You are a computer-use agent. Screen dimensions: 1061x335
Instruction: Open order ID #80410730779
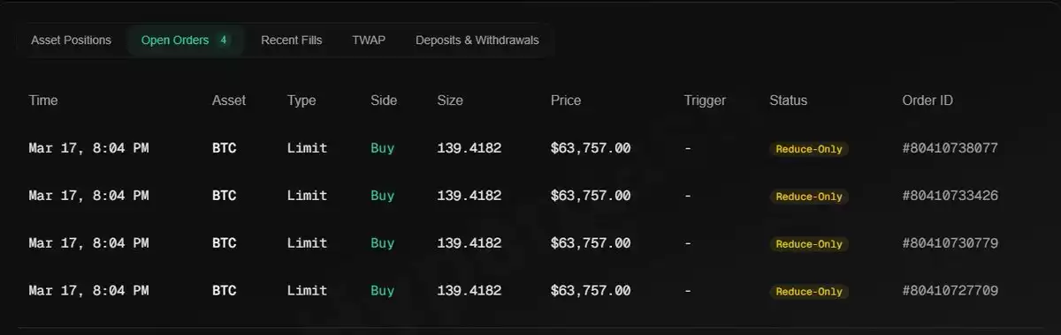[950, 243]
